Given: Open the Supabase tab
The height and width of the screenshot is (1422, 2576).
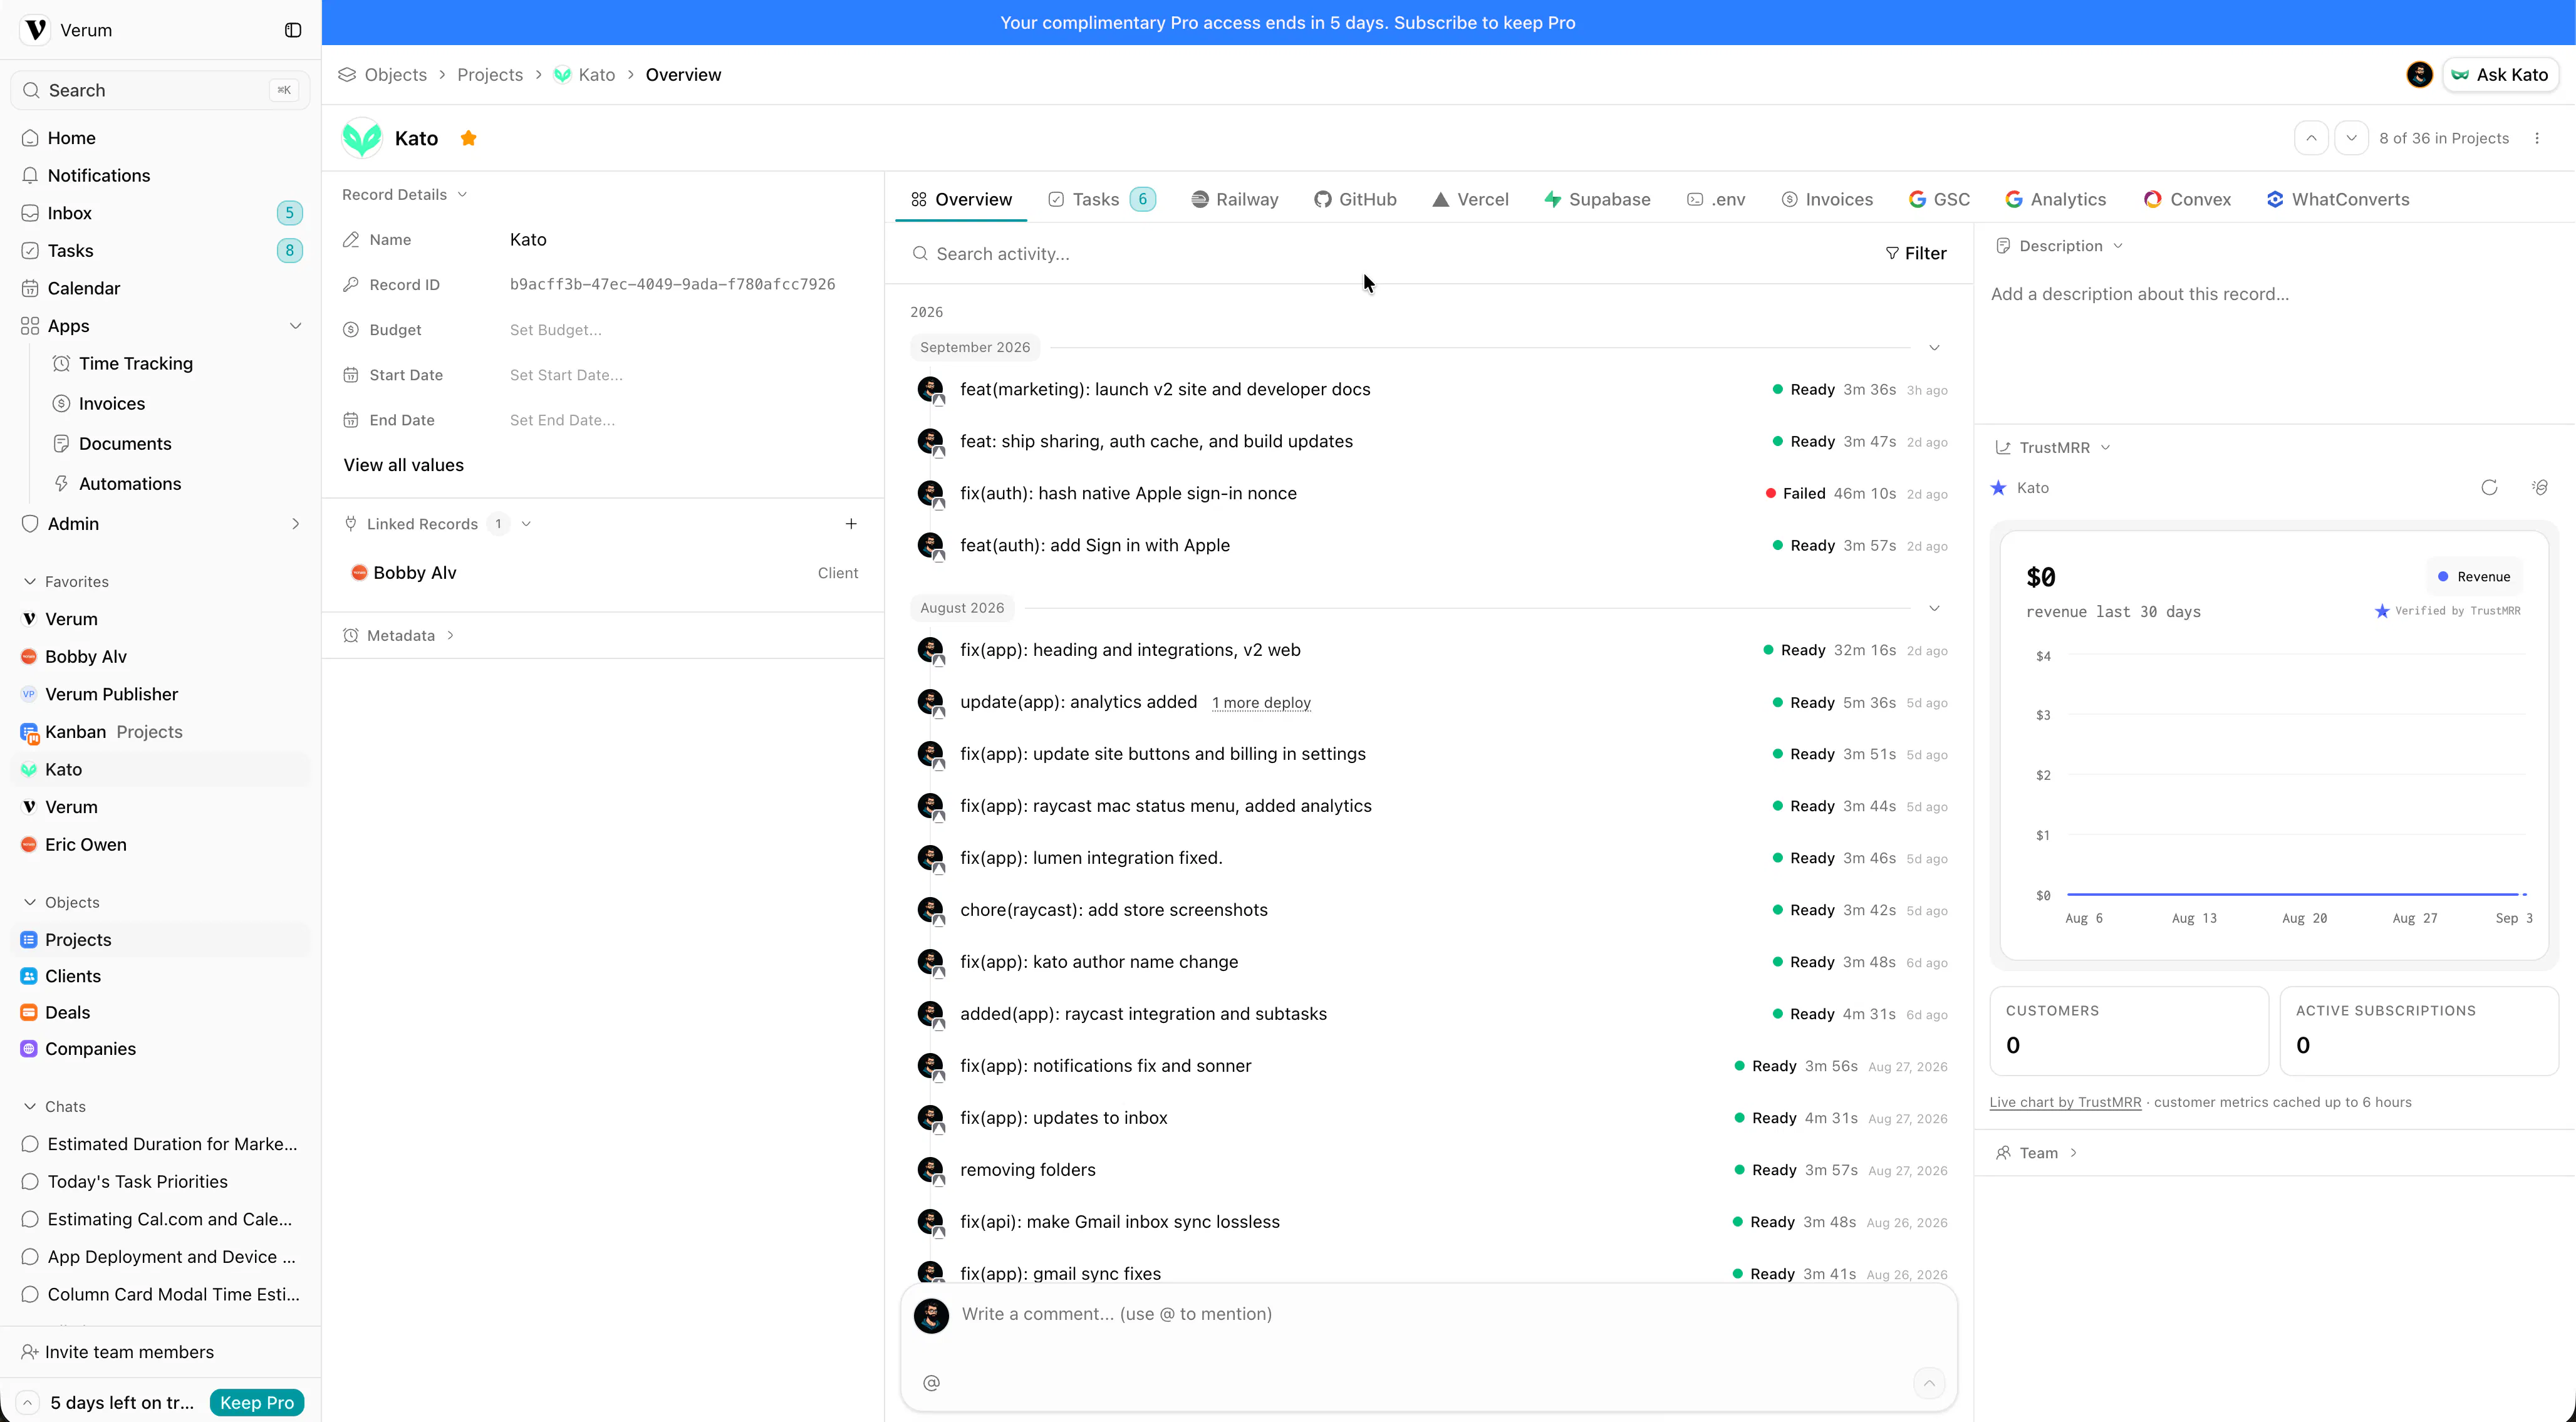Looking at the screenshot, I should (x=1597, y=199).
